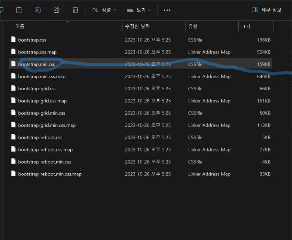292x240 pixels.
Task: Open the 정렬 sort dropdown
Action: (104, 10)
